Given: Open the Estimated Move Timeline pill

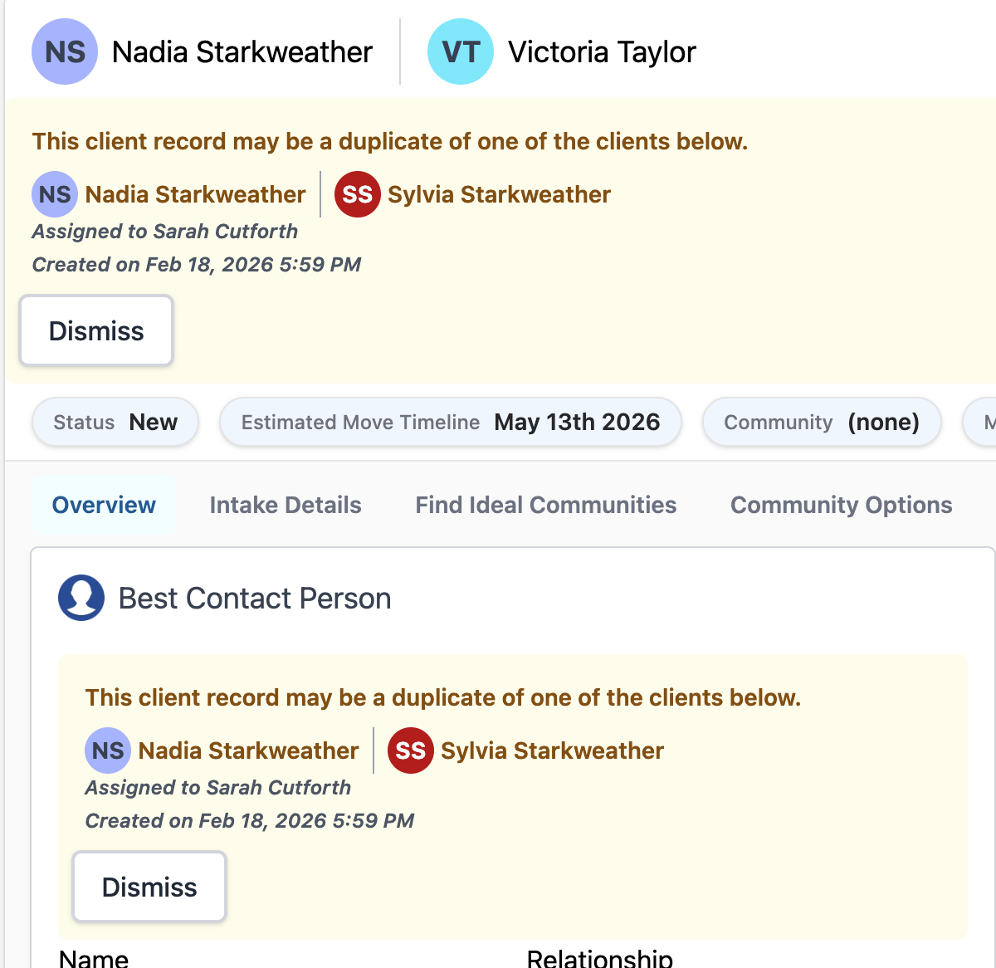Looking at the screenshot, I should tap(451, 422).
